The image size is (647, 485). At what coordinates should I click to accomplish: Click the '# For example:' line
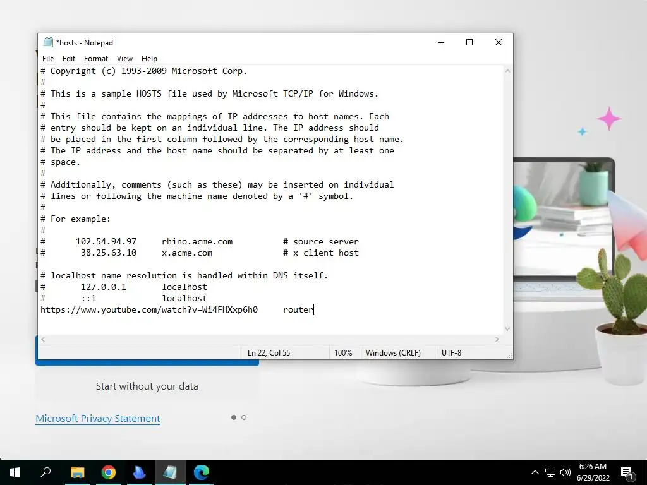click(x=76, y=219)
